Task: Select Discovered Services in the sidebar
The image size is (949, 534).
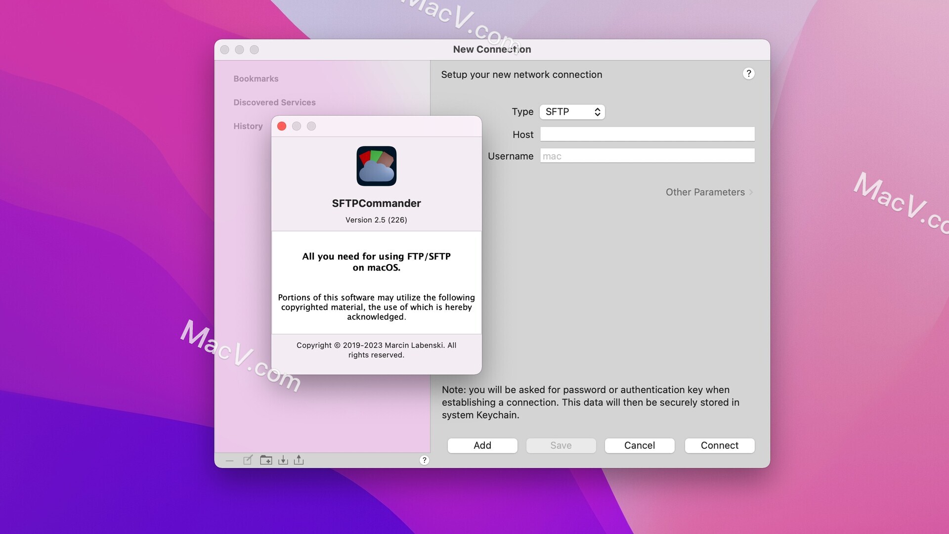Action: tap(274, 102)
